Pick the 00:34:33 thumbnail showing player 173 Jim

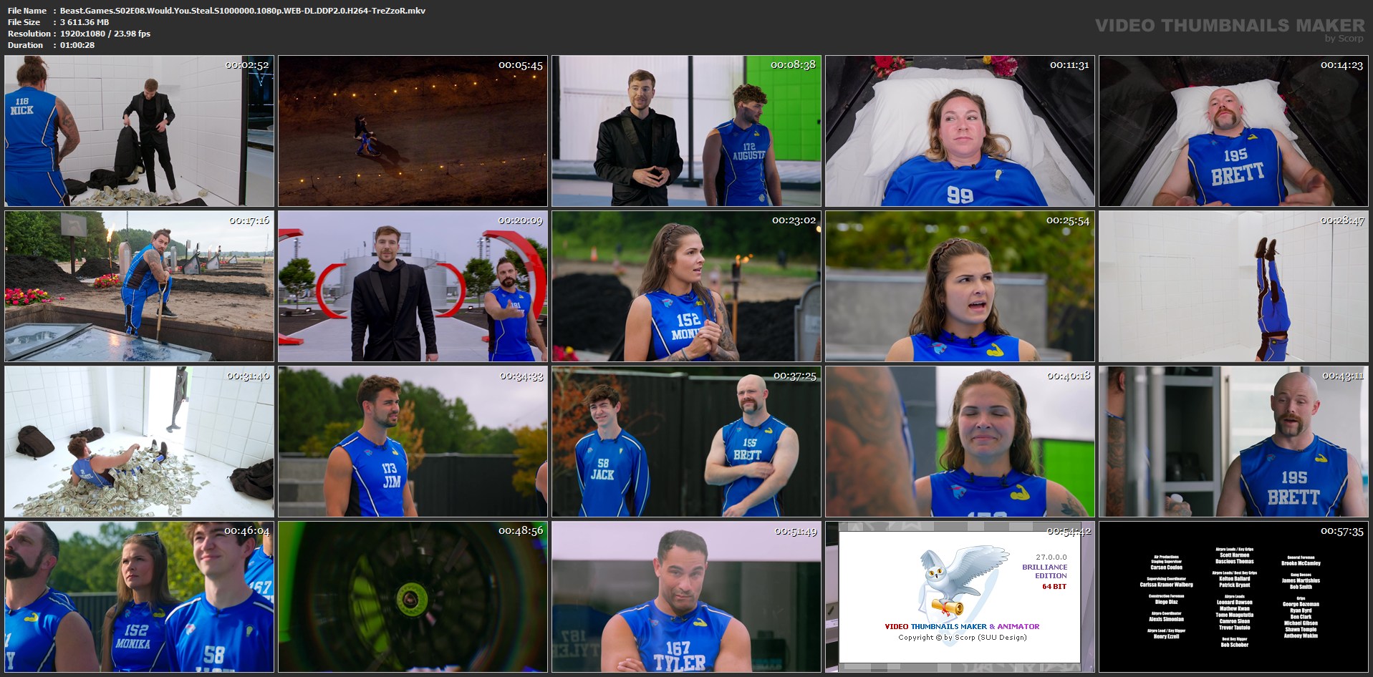tap(413, 442)
